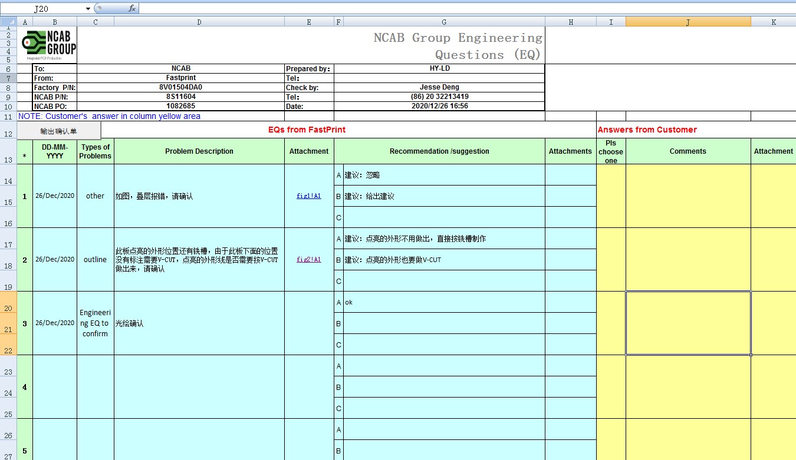Select the V-CUT outline problem description cell

coord(199,260)
